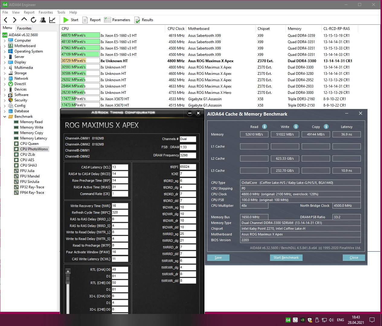Click the graph chart icon in toolbar
The height and width of the screenshot is (326, 382).
[x=52, y=20]
